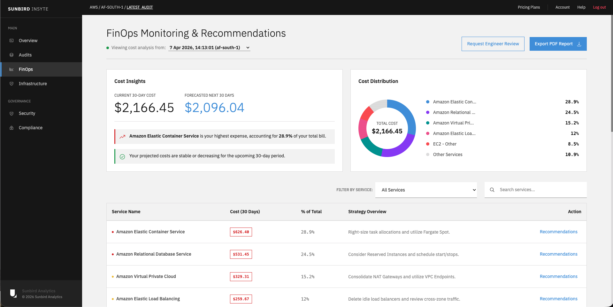Select the Overview icon in the sidebar
Viewport: 613px width, 307px height.
click(11, 41)
